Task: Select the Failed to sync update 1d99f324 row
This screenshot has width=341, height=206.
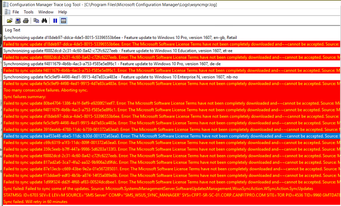Action: click(172, 182)
